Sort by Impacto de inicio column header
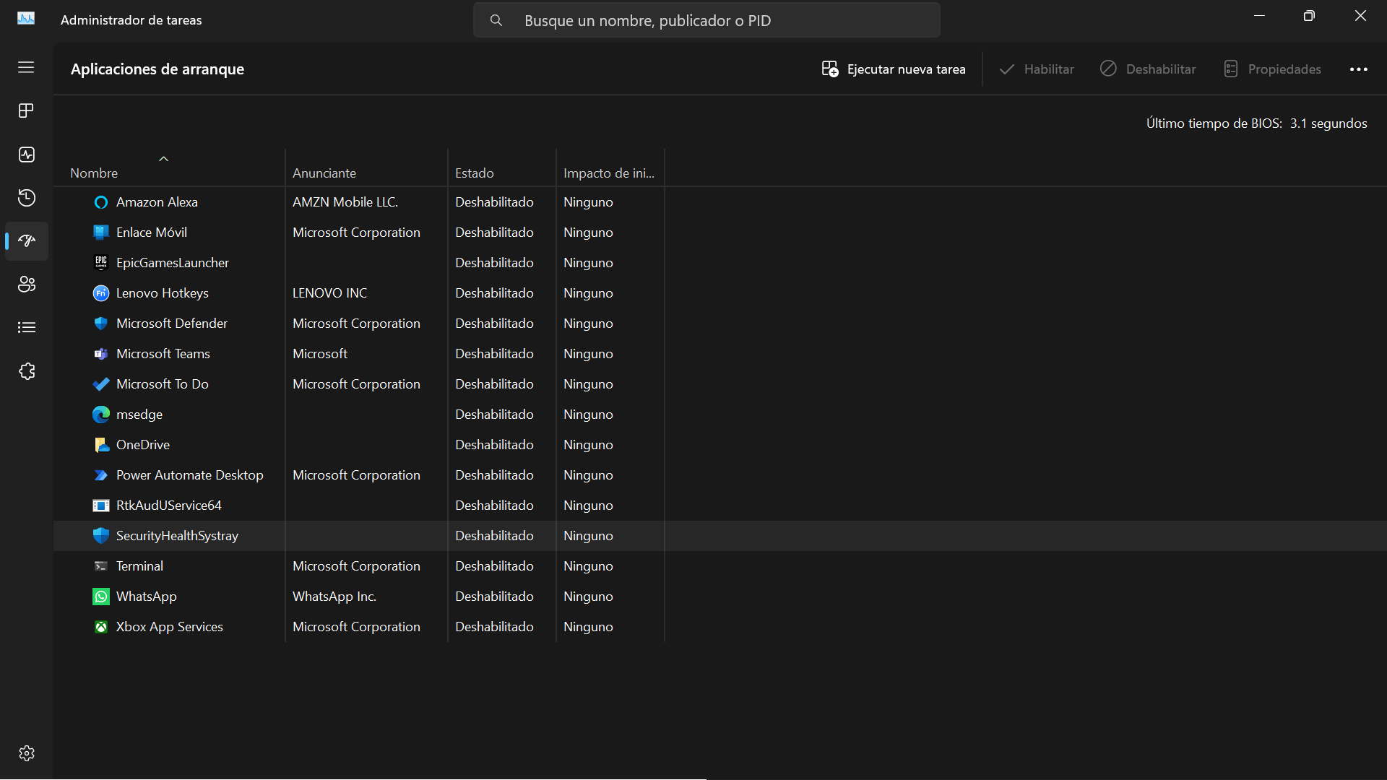Viewport: 1387px width, 780px height. click(x=610, y=168)
